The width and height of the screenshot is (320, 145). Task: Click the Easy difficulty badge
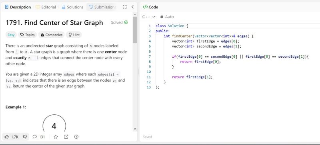coord(11,35)
